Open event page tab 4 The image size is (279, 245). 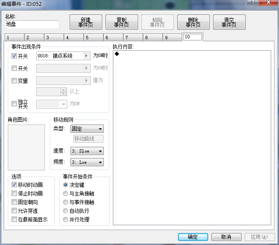(74, 38)
